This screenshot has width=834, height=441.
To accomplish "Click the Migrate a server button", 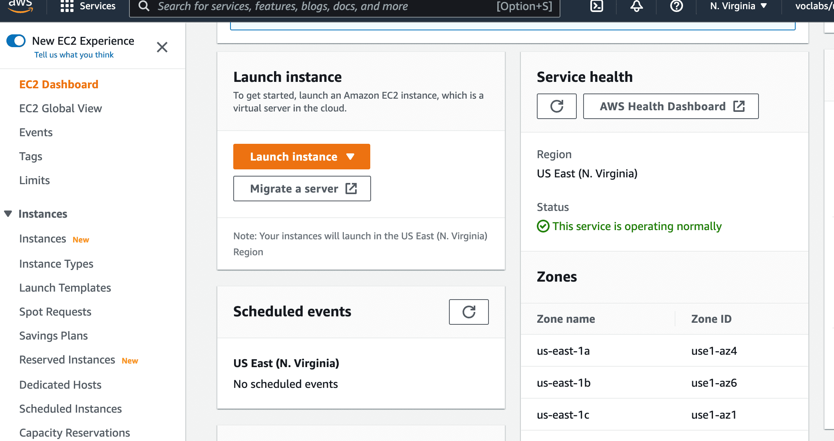I will pos(302,189).
